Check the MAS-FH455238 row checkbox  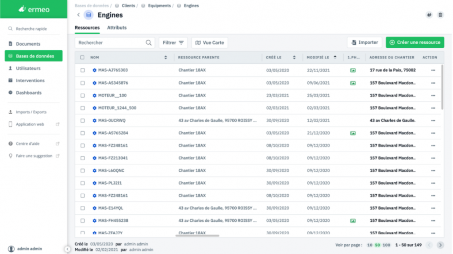[x=83, y=221]
